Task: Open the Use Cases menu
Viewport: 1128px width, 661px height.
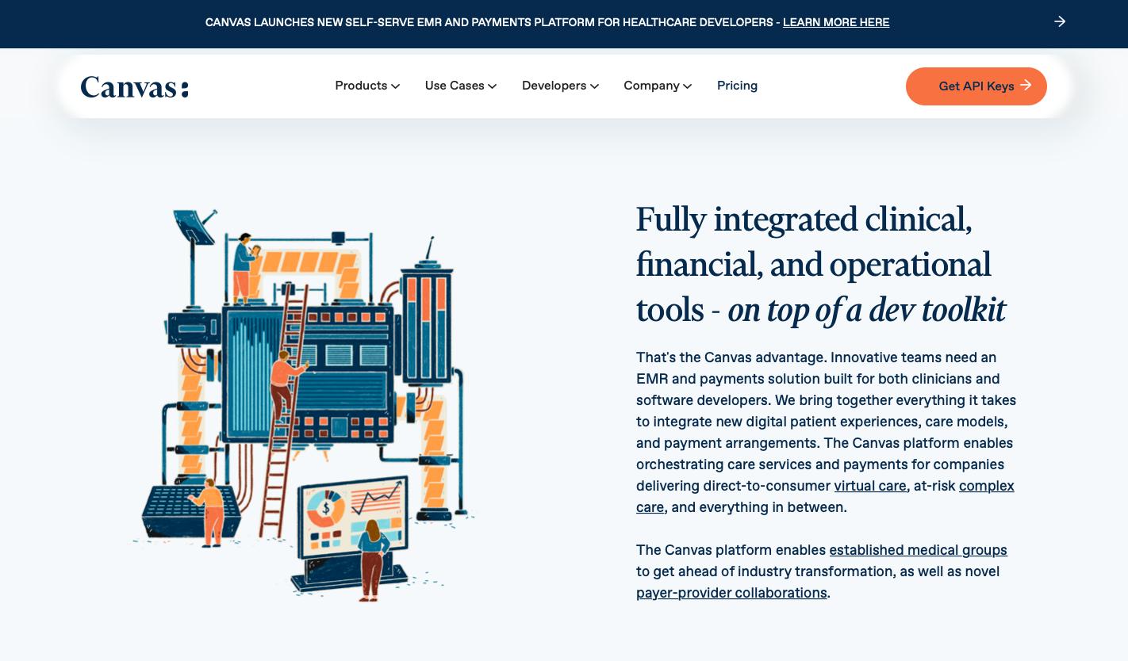Action: coord(461,86)
